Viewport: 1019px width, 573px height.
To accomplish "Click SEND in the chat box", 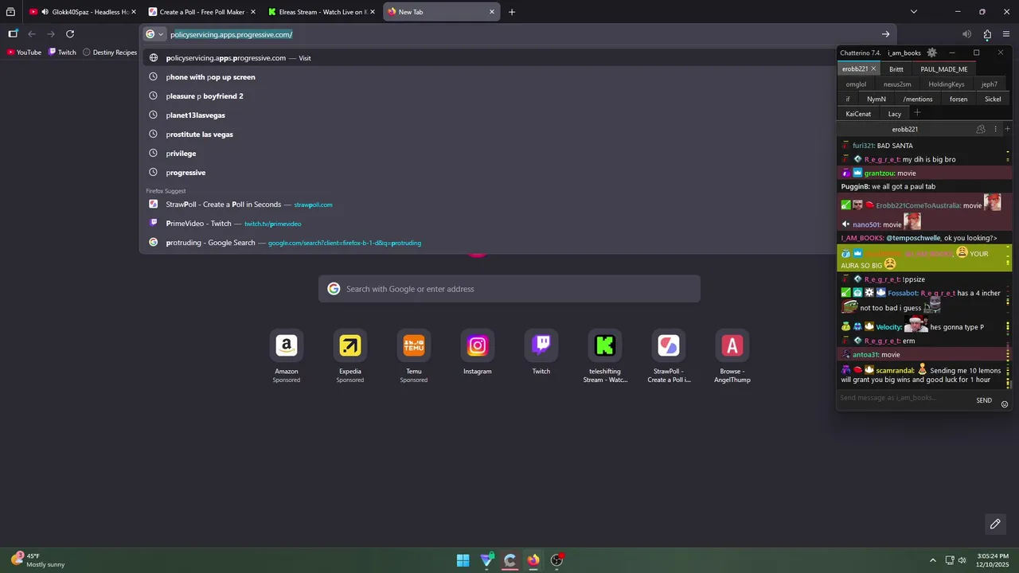I will tap(984, 400).
